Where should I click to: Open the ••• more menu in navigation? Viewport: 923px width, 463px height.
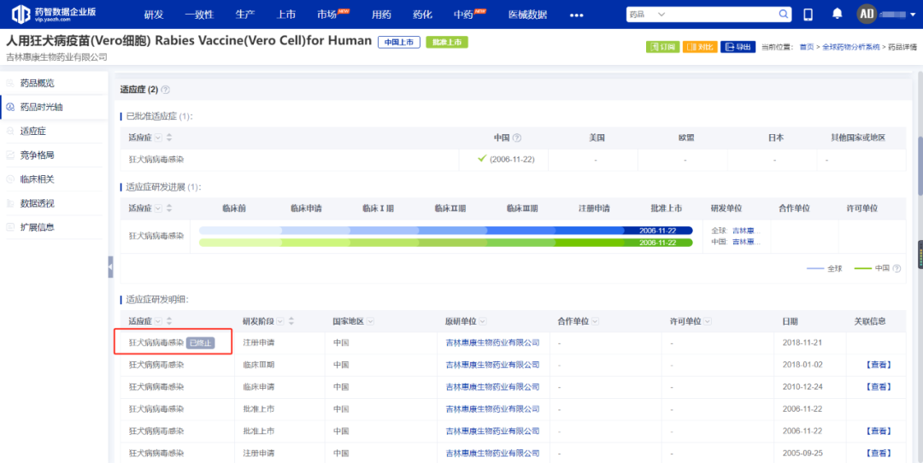click(576, 15)
